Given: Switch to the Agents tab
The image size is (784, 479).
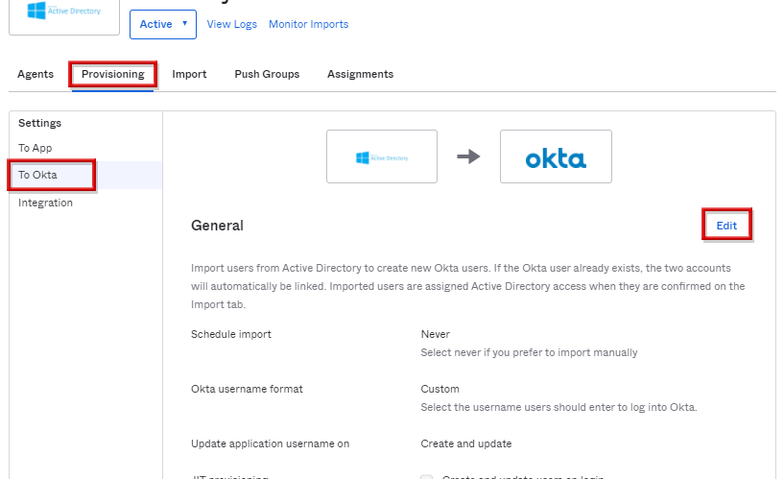Looking at the screenshot, I should [36, 74].
